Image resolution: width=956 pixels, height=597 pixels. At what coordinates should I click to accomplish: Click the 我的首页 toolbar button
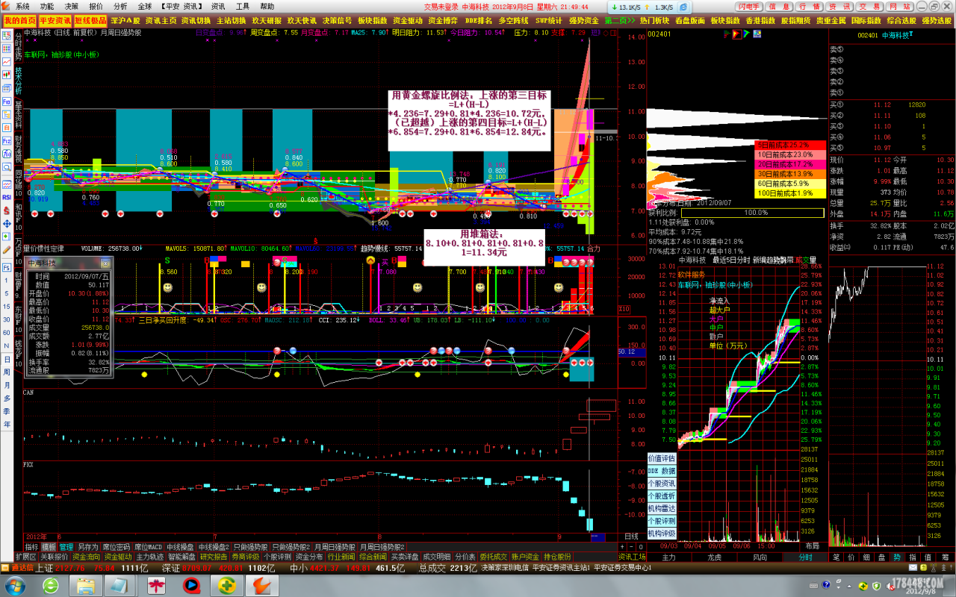(x=19, y=20)
